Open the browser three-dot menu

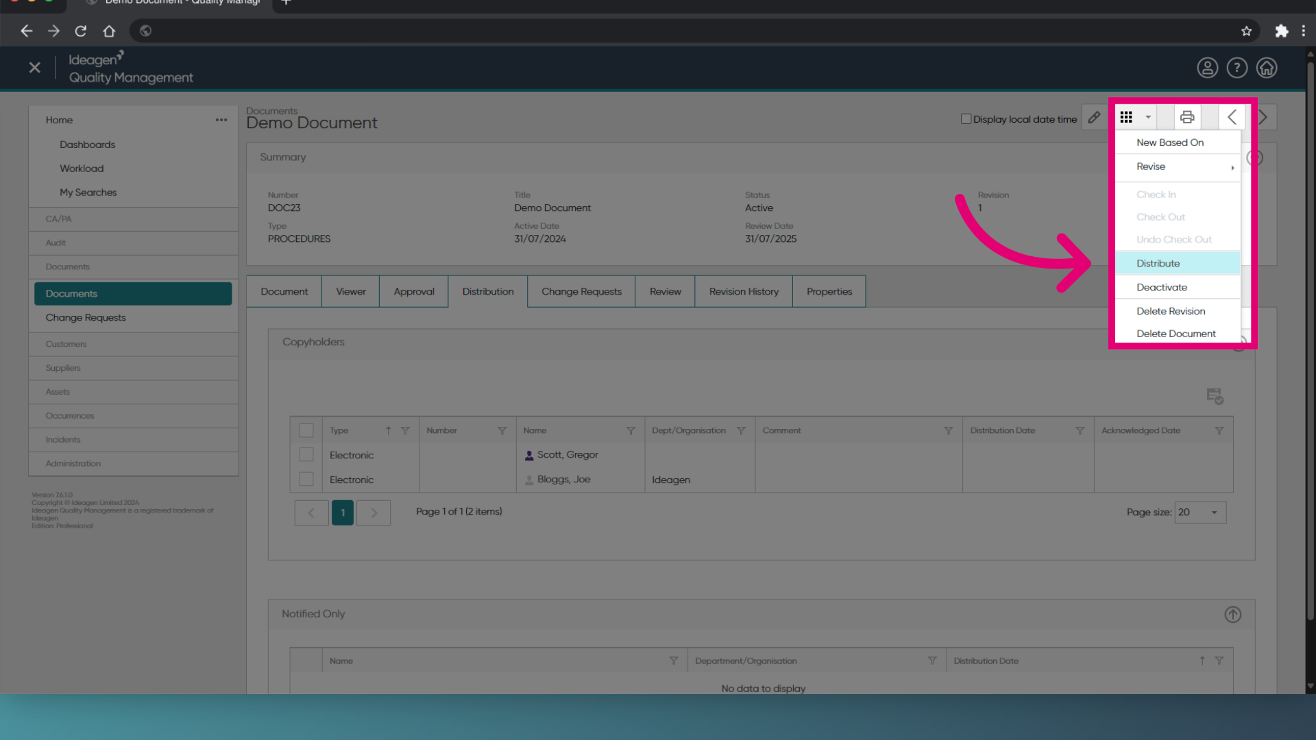click(1304, 31)
